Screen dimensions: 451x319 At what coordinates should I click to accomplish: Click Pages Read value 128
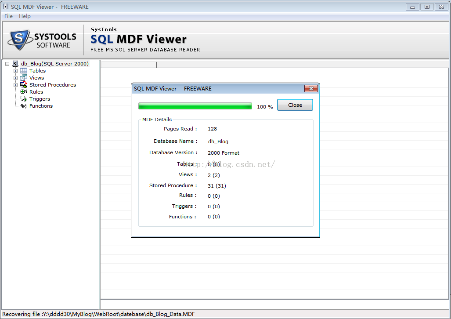(x=212, y=129)
